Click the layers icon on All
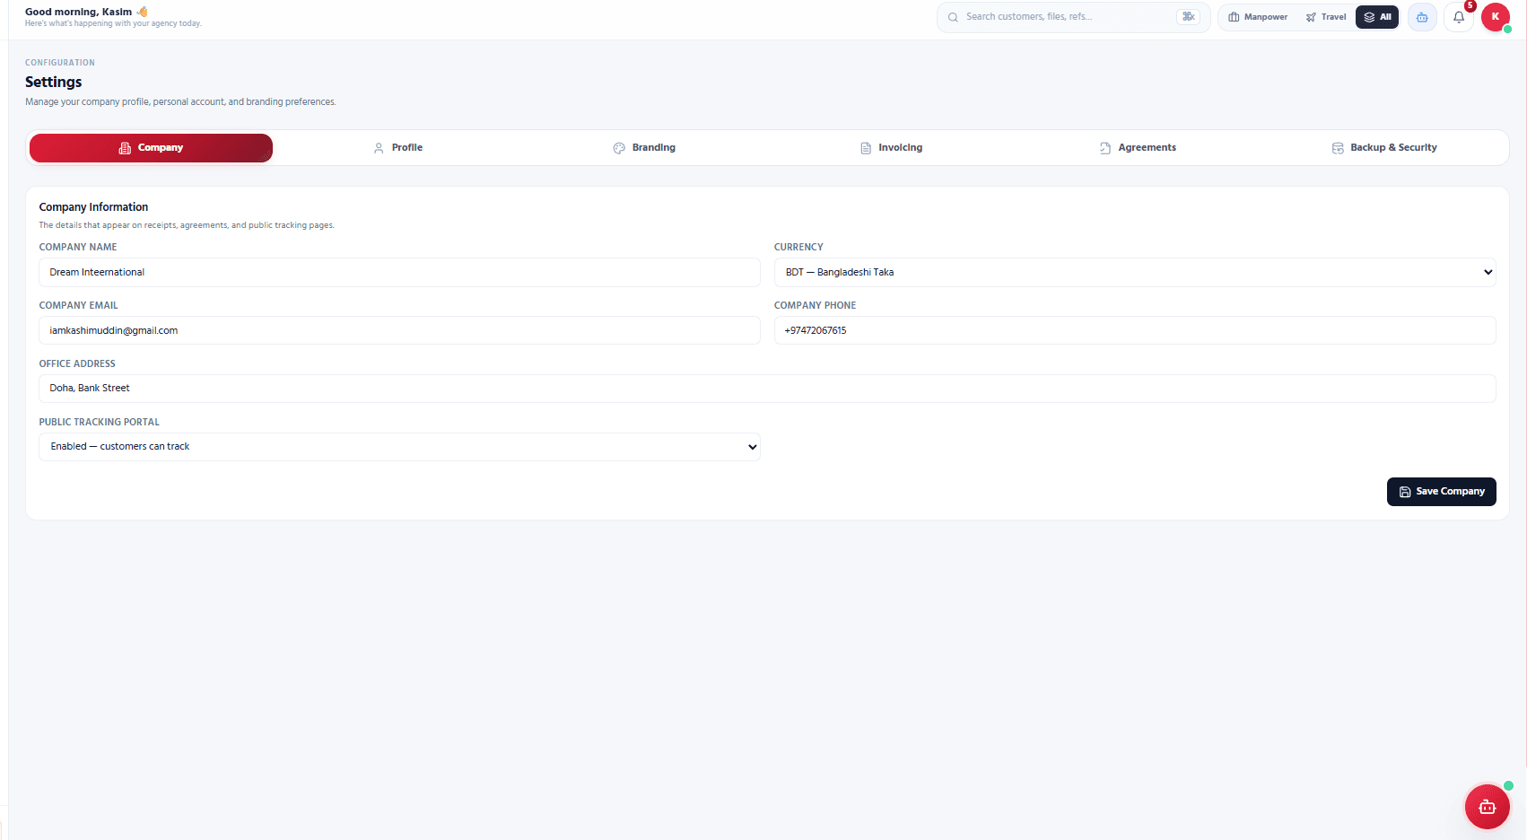This screenshot has height=840, width=1527. (x=1369, y=17)
